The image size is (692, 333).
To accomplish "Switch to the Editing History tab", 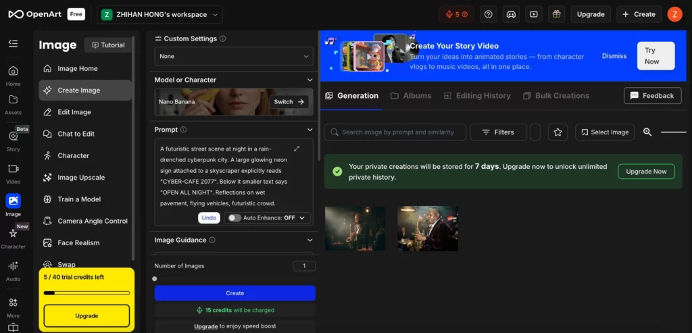I will point(476,96).
